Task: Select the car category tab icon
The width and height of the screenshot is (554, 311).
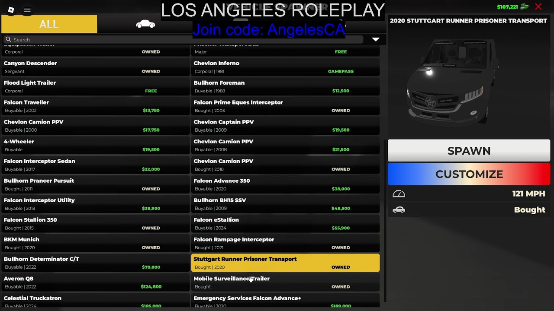Action: pyautogui.click(x=145, y=24)
